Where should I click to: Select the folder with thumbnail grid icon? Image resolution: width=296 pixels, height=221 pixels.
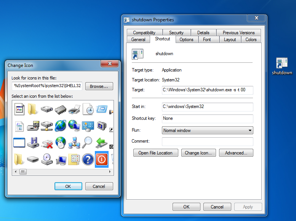pos(74,159)
